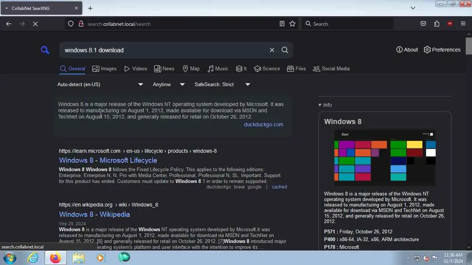This screenshot has height=265, width=472.
Task: Open the duckduckgo.com answer source link
Action: (x=263, y=124)
